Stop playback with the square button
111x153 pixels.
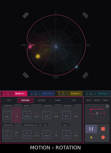103,129
